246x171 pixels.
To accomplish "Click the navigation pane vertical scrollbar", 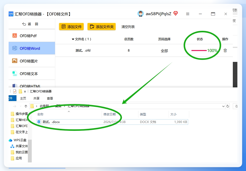I will point(30,151).
